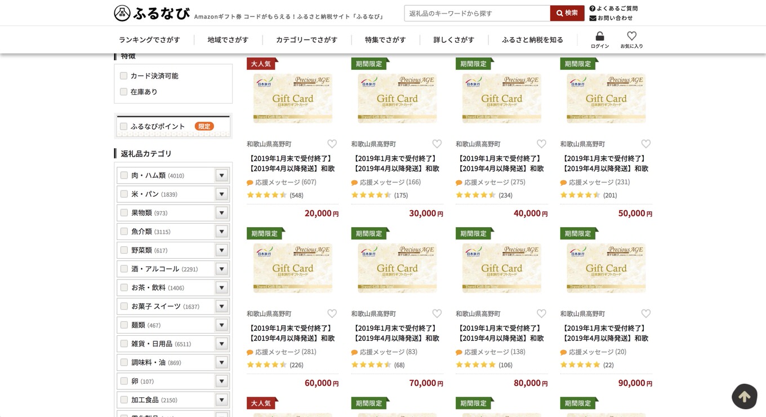The width and height of the screenshot is (766, 417).
Task: Open the 80,000円 gift card title link
Action: click(501, 333)
